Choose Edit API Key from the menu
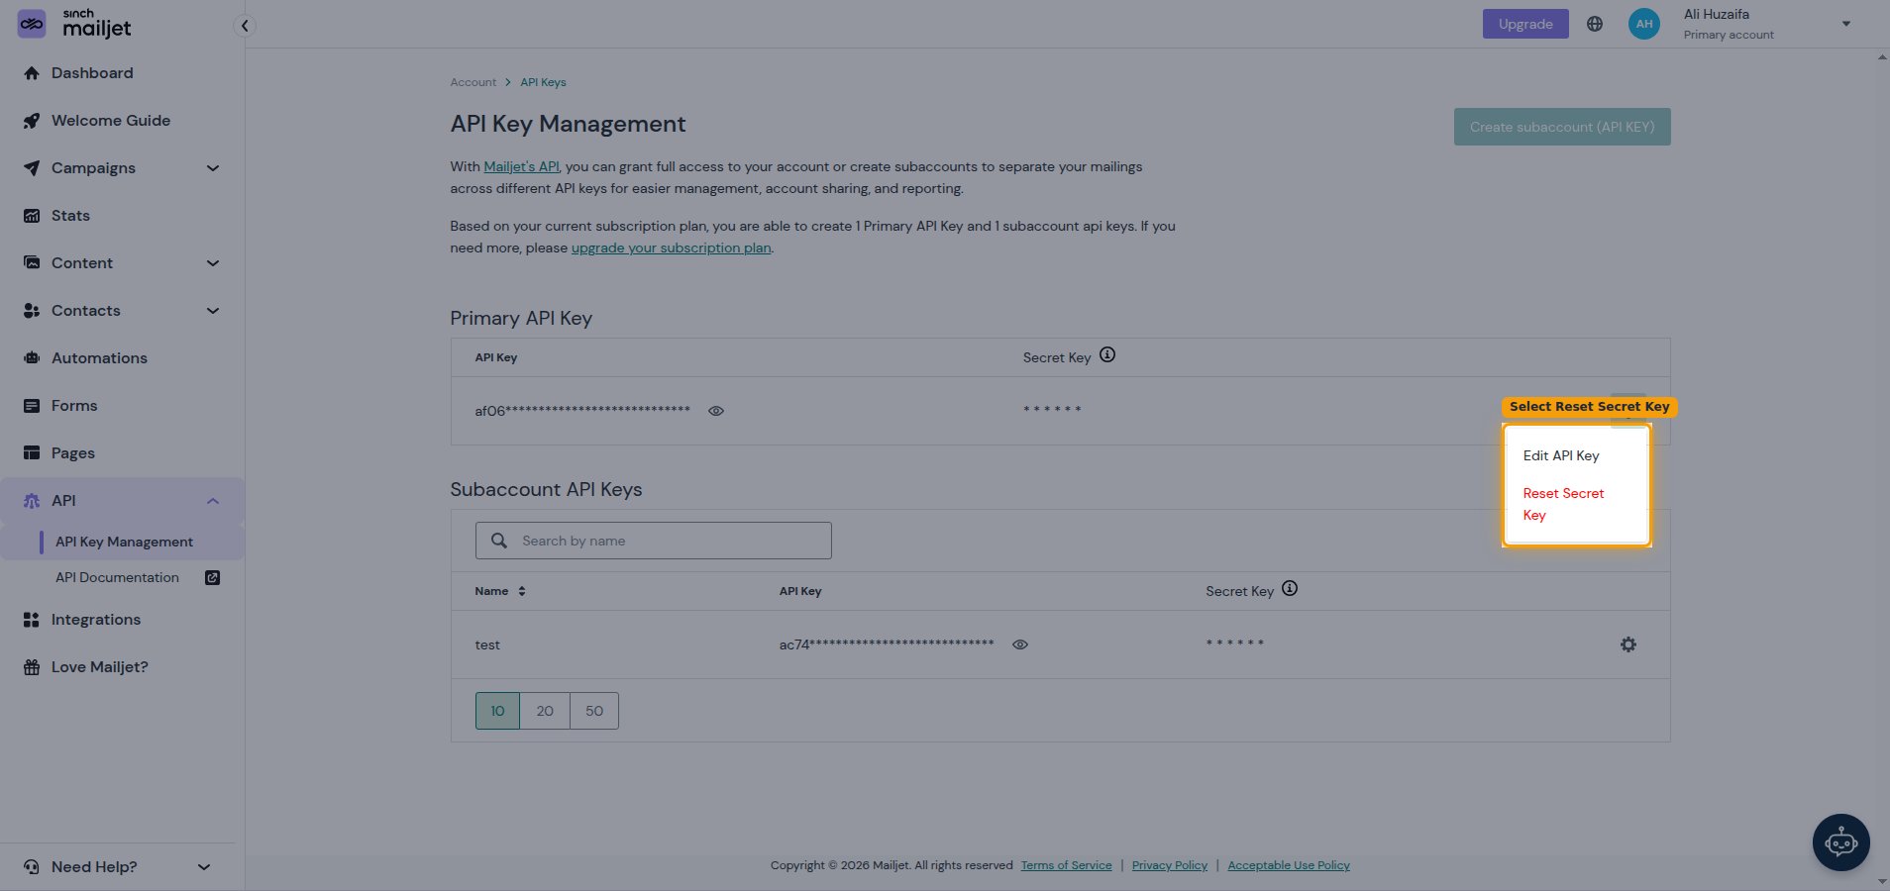This screenshot has height=891, width=1890. [x=1561, y=455]
